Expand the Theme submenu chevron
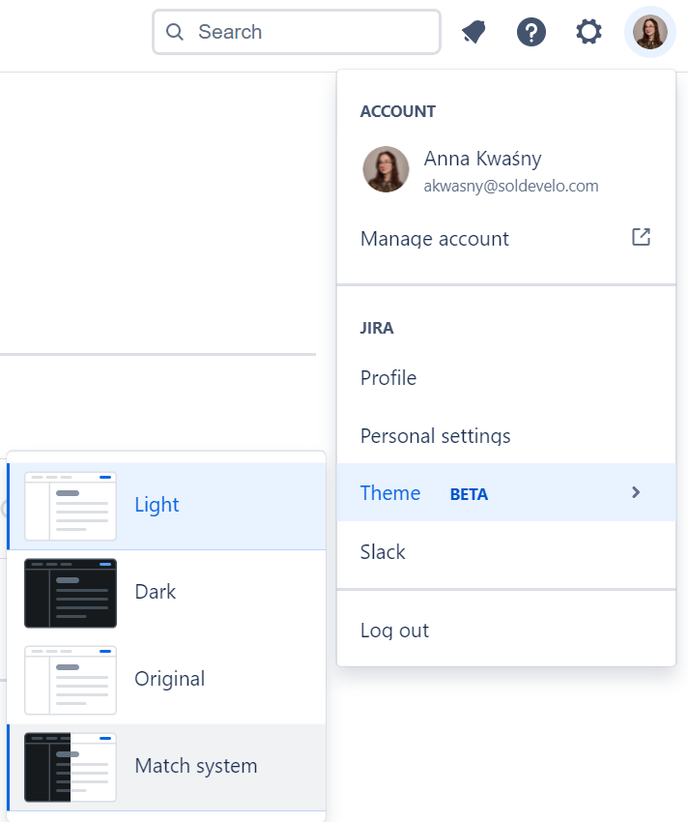Screen dimensions: 688x822 (x=636, y=492)
